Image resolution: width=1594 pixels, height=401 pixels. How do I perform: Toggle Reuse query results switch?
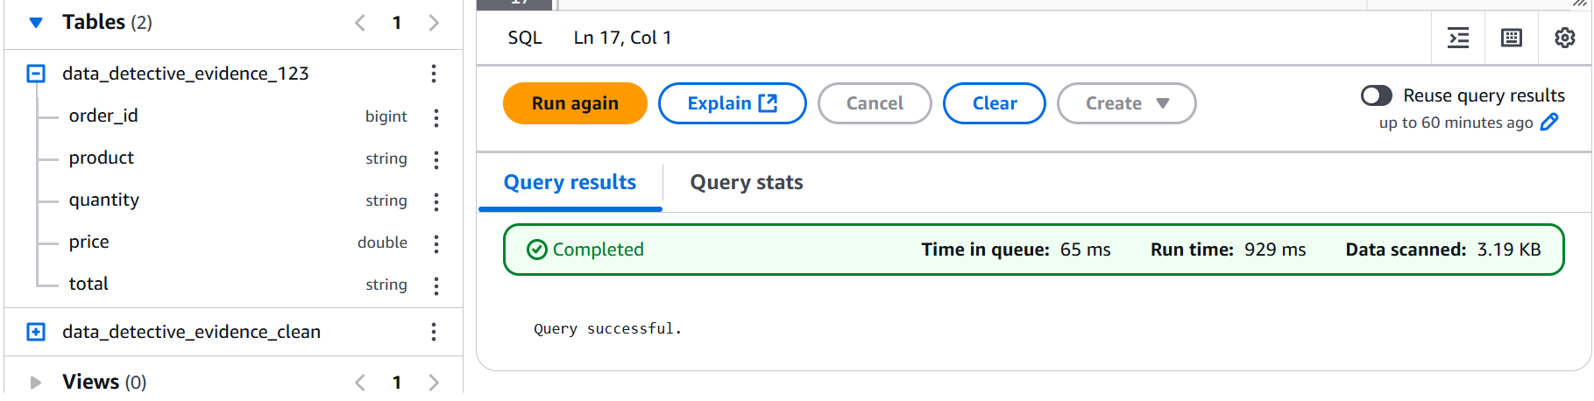(1377, 95)
